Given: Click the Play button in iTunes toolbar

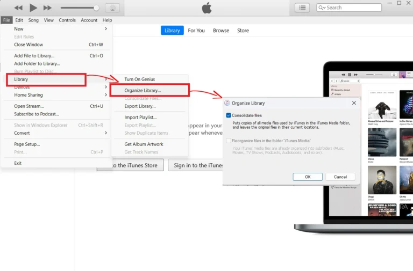Looking at the screenshot, I should pyautogui.click(x=33, y=8).
